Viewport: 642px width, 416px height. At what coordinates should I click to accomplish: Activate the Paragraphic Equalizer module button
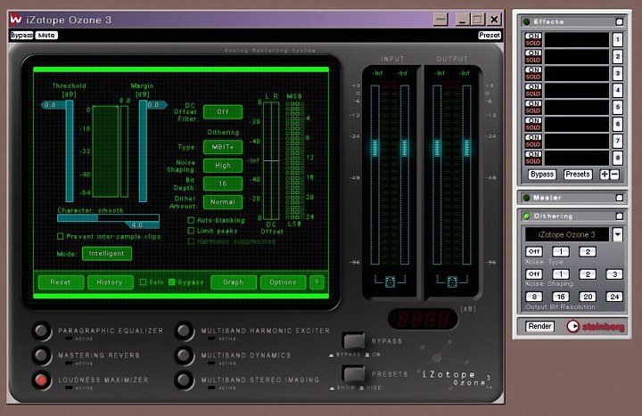pos(42,330)
